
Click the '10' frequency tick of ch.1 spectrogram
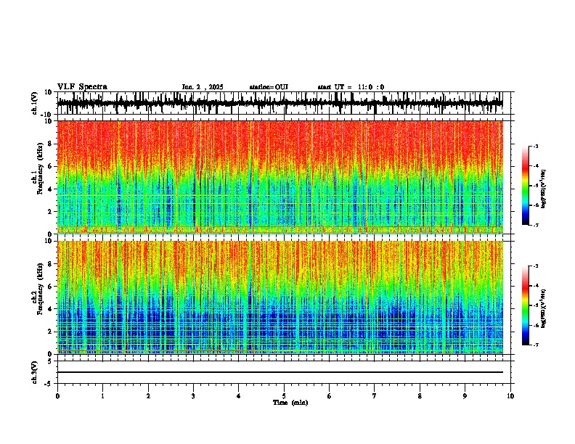49,121
